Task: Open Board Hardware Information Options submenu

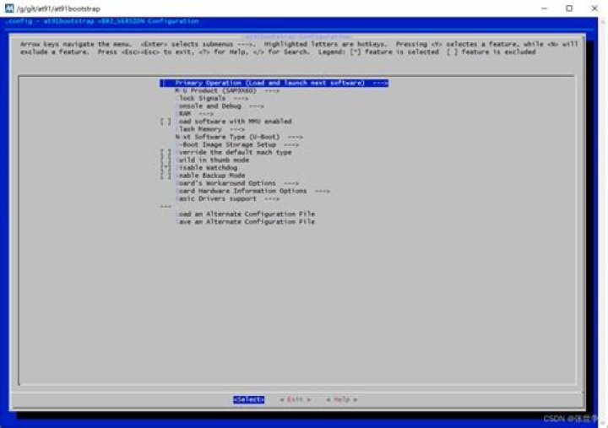Action: (x=252, y=191)
